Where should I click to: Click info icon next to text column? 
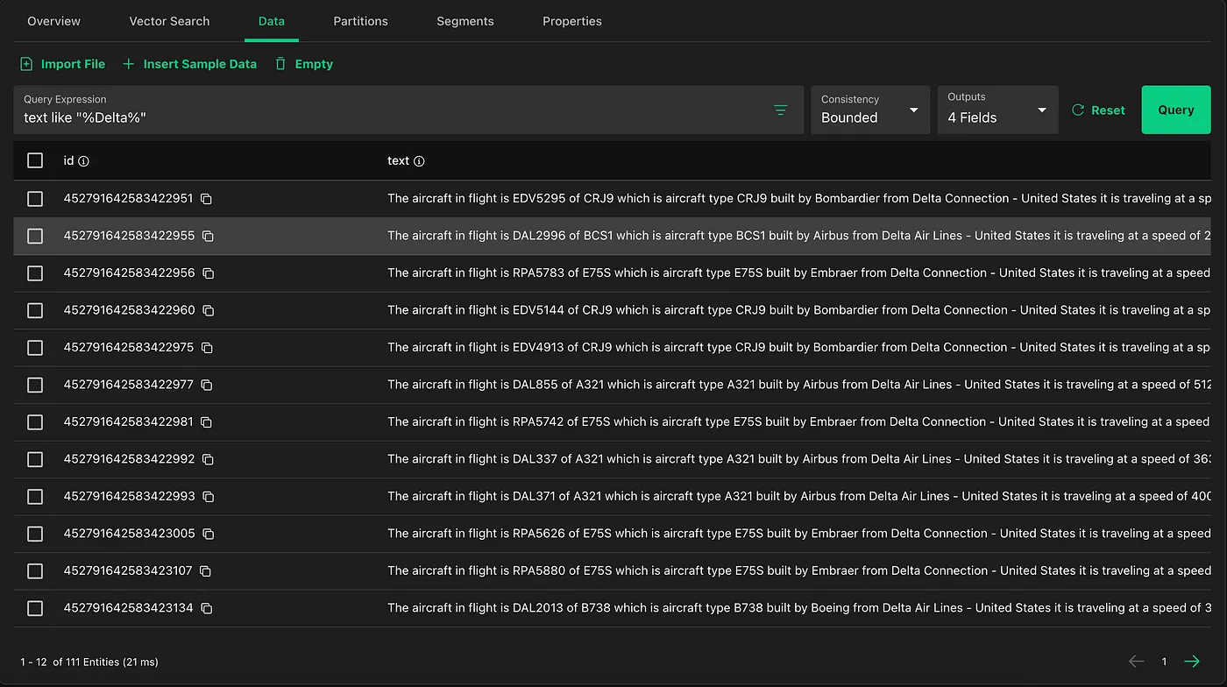419,161
